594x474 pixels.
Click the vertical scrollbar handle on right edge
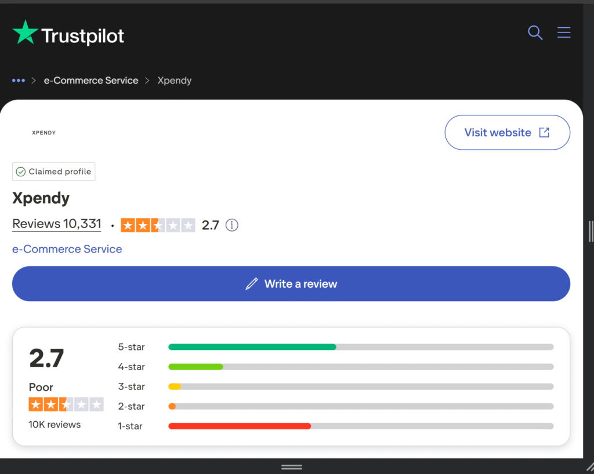[x=591, y=231]
